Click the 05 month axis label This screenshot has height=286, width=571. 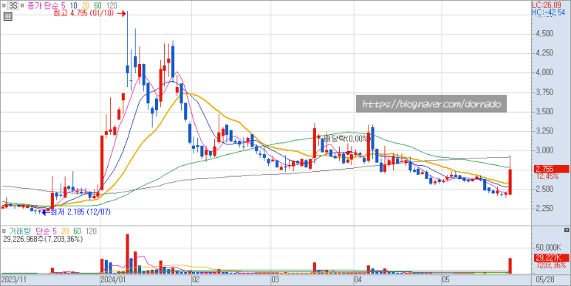446,280
